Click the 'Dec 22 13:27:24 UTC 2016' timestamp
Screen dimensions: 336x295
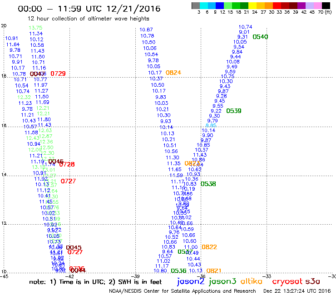point(297,291)
